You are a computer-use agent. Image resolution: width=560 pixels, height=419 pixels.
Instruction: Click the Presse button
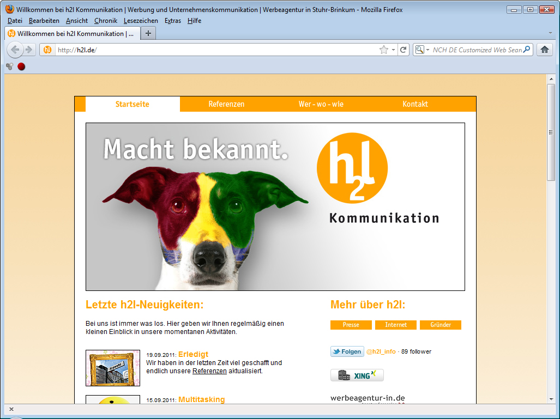pyautogui.click(x=351, y=325)
